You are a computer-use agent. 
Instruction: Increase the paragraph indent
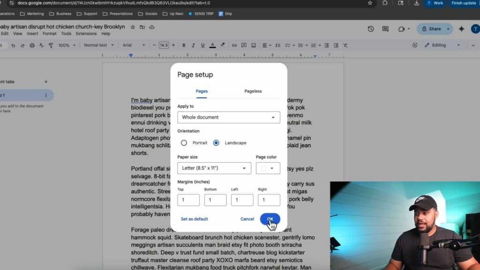336,45
